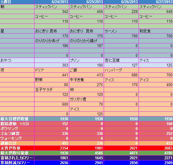Click the value 4586

(86, 153)
